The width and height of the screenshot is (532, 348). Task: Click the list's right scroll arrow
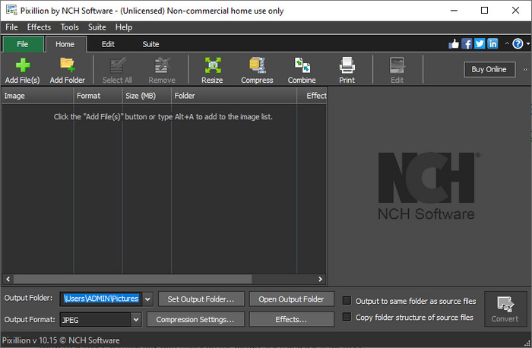(320, 279)
